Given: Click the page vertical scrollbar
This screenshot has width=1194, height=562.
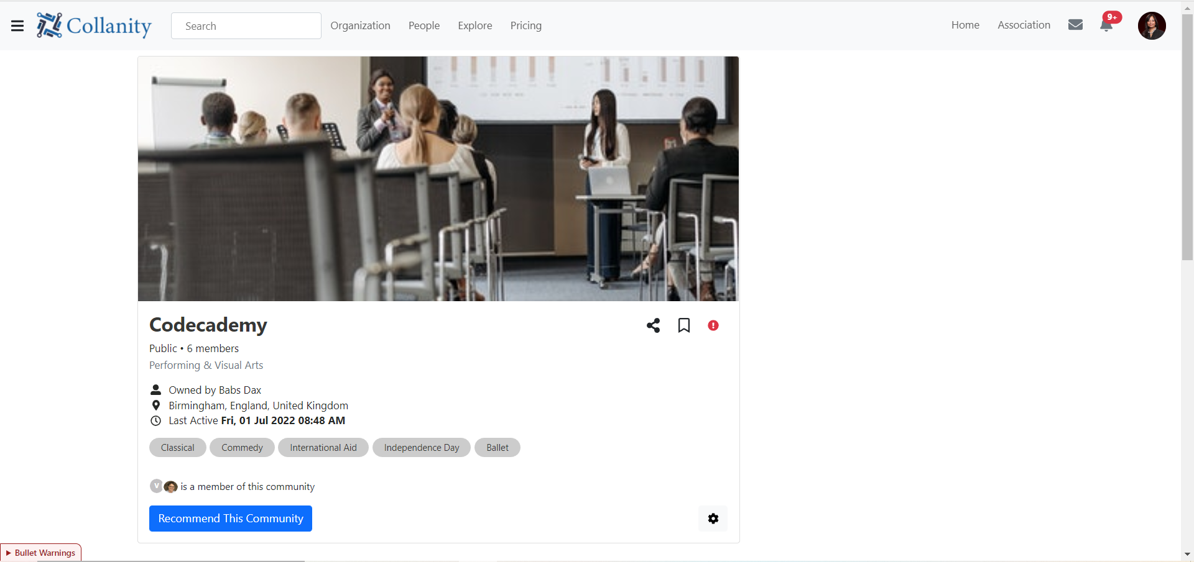Looking at the screenshot, I should pyautogui.click(x=1188, y=137).
